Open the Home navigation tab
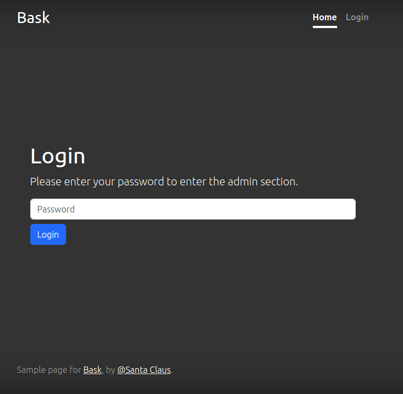This screenshot has height=394, width=403. click(x=324, y=17)
